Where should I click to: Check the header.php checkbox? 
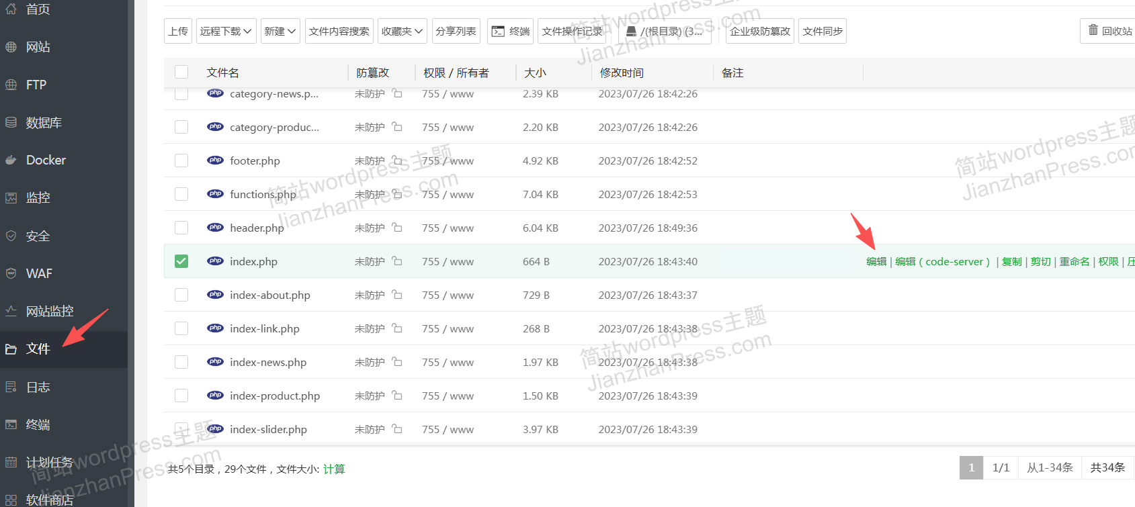pyautogui.click(x=181, y=228)
